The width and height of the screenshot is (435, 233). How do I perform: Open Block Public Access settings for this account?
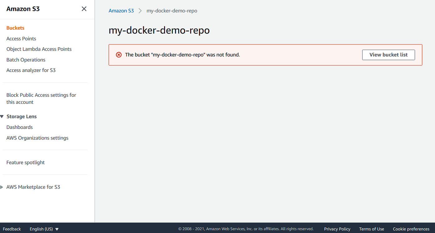click(41, 98)
